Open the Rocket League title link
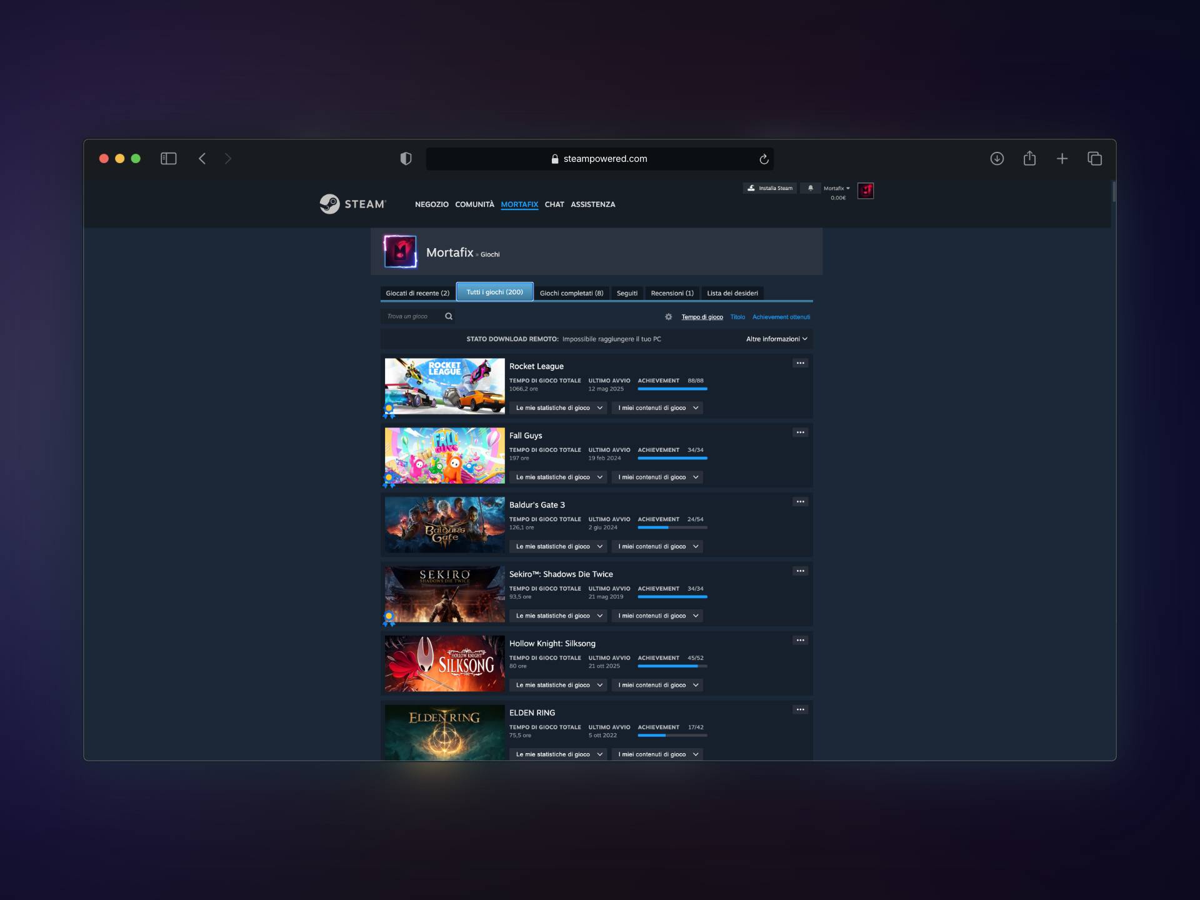This screenshot has height=900, width=1200. (x=536, y=366)
